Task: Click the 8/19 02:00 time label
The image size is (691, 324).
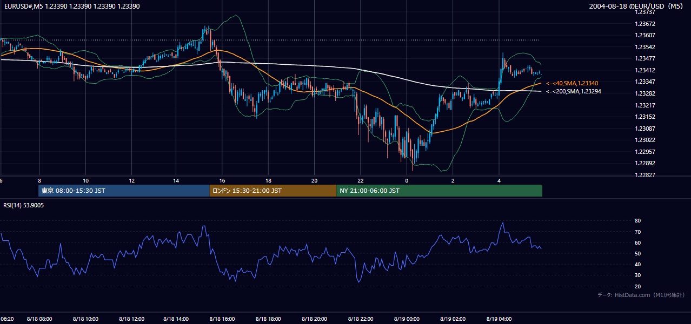Action: click(x=453, y=319)
